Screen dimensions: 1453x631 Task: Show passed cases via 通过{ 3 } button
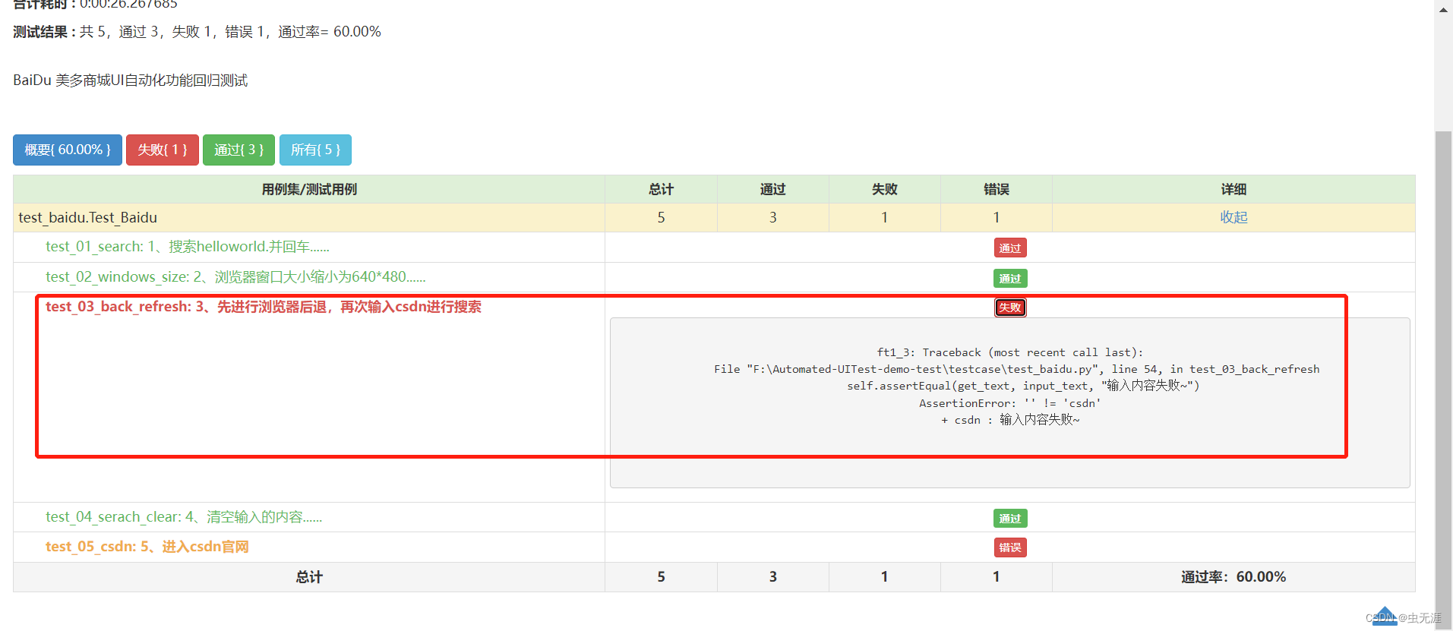(239, 150)
